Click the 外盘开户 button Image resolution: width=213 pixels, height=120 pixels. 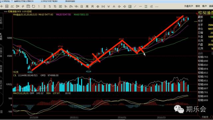click(189, 6)
